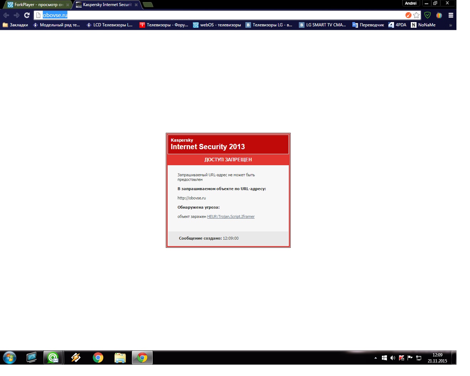The width and height of the screenshot is (470, 376).
Task: Click the volume speaker tray icon
Action: click(393, 358)
